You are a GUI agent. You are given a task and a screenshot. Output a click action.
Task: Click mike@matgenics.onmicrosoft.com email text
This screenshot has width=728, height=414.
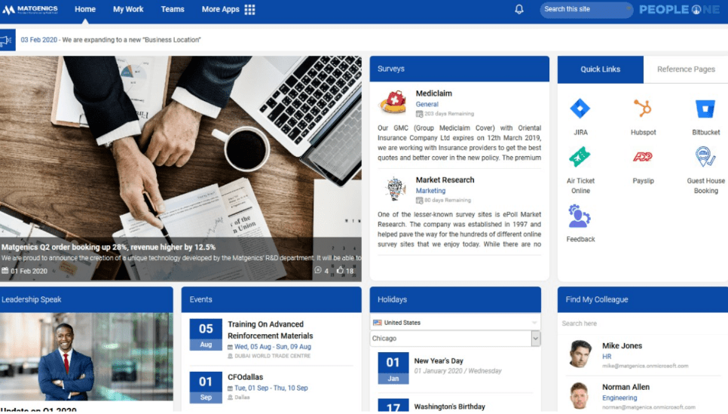tap(645, 366)
